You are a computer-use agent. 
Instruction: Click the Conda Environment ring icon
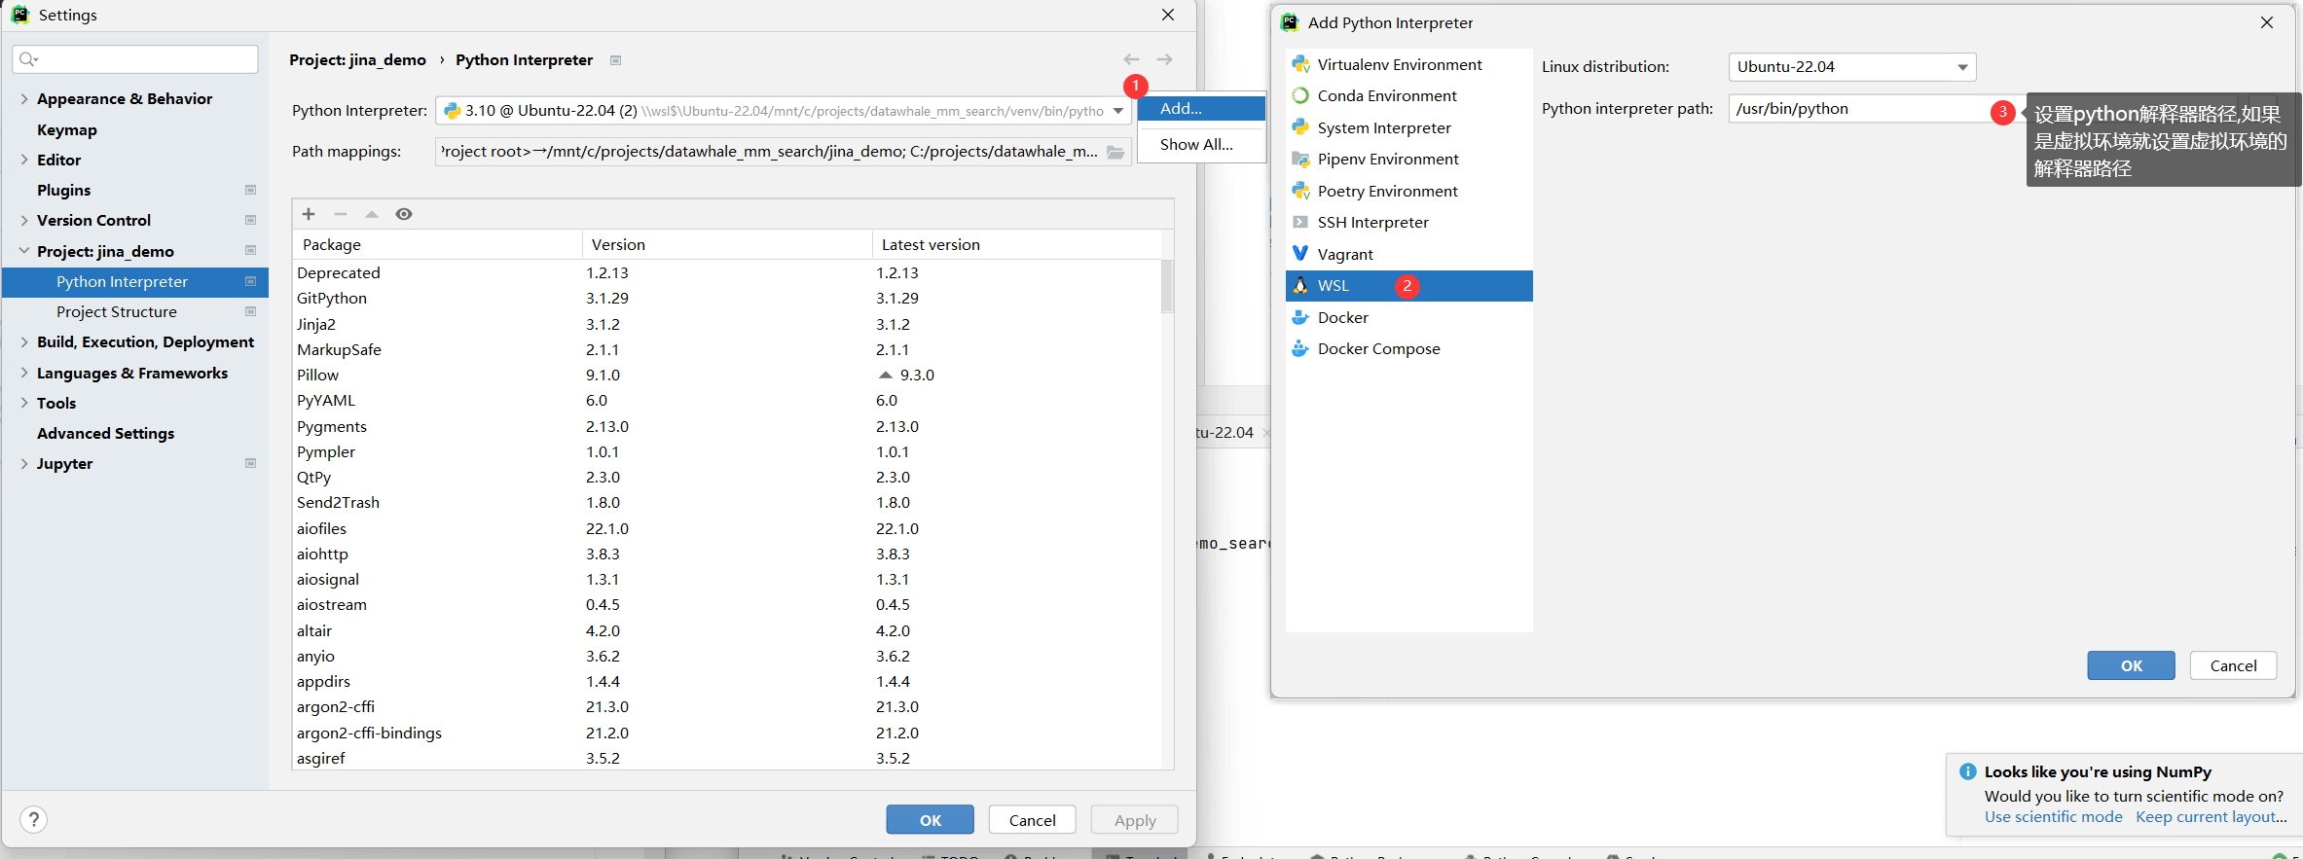(x=1300, y=95)
